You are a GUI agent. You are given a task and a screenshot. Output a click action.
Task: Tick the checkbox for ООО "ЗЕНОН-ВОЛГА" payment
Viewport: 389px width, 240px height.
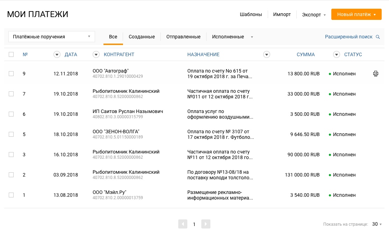(x=11, y=134)
